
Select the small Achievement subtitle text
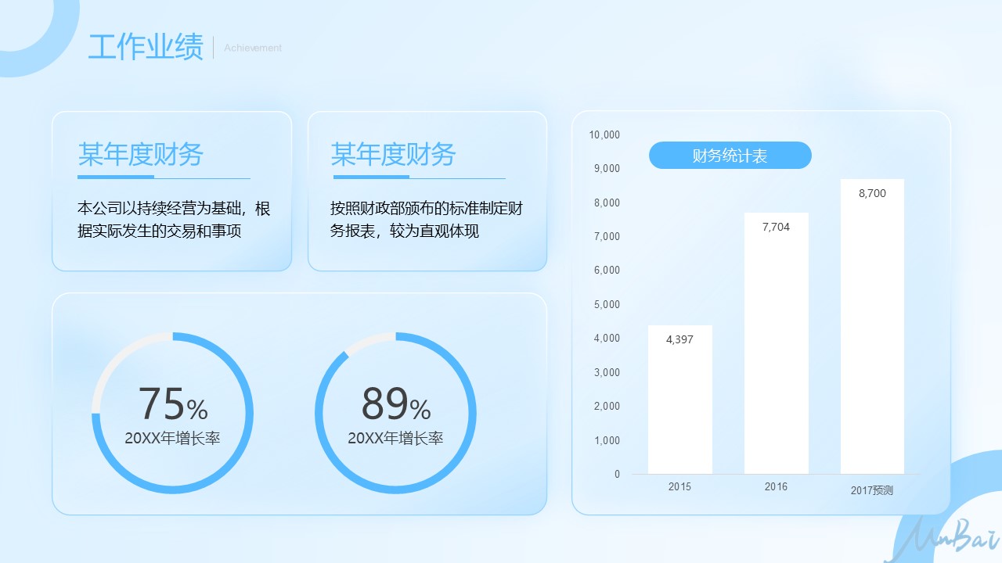[x=253, y=48]
